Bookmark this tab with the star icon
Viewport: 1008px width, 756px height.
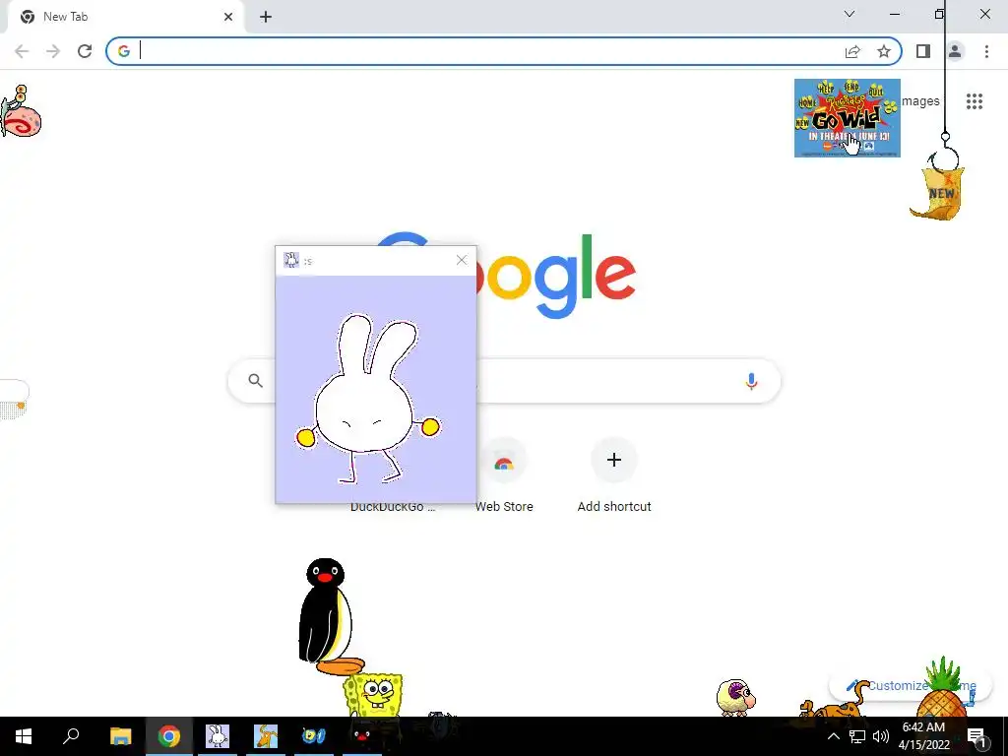tap(884, 51)
